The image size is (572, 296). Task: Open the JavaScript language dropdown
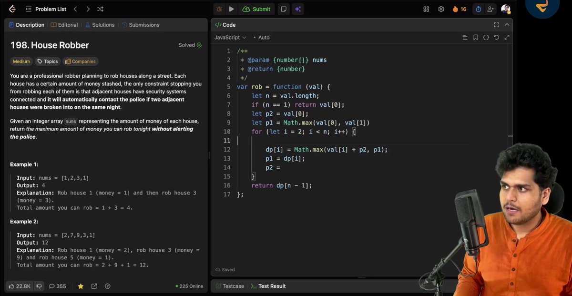point(230,37)
